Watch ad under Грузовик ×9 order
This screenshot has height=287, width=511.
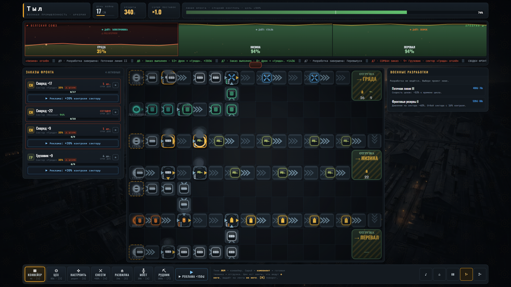[x=73, y=171]
